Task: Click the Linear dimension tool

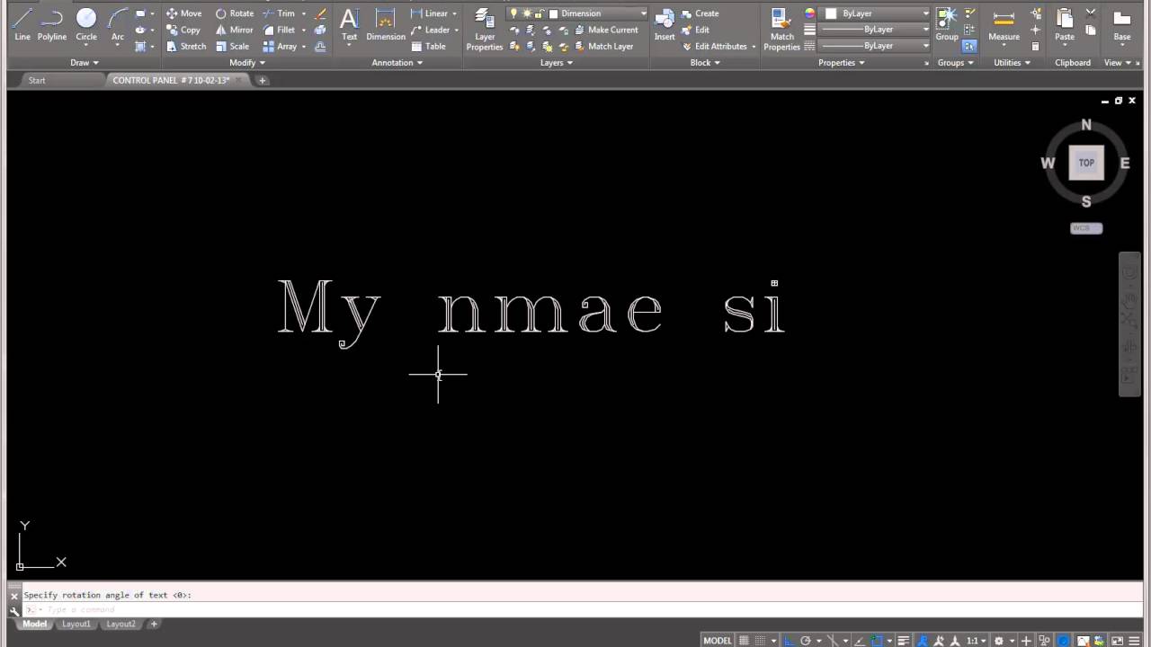Action: (430, 13)
